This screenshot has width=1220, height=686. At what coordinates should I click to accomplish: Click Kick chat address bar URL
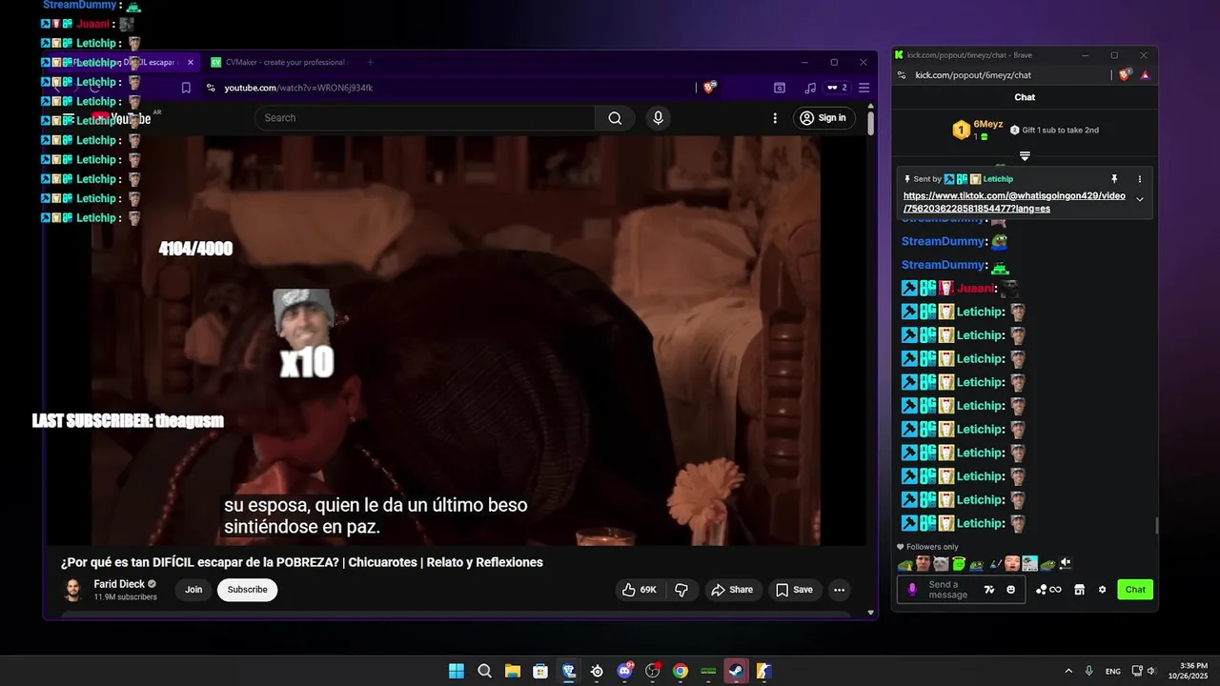pos(973,75)
